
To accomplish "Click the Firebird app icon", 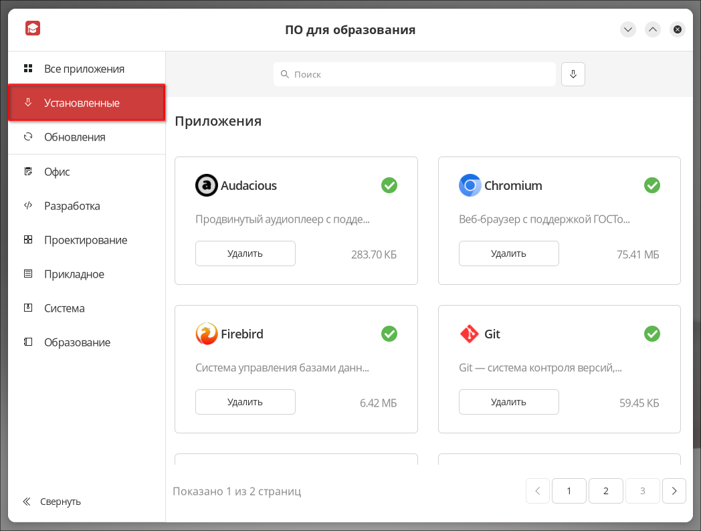I will coord(207,334).
